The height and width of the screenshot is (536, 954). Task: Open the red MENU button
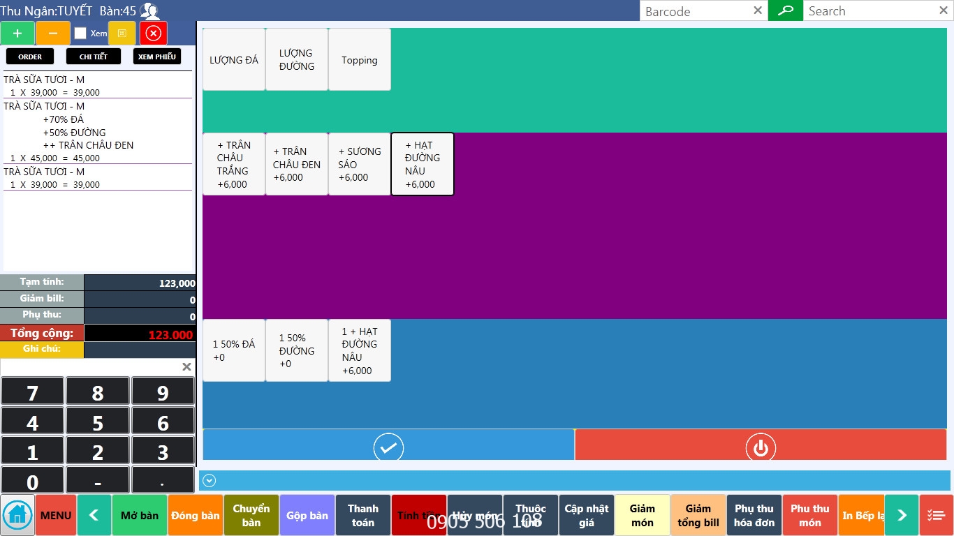(56, 515)
